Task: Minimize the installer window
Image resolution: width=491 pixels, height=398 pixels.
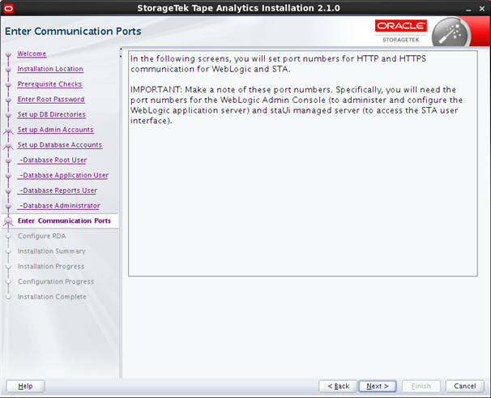Action: [468, 9]
